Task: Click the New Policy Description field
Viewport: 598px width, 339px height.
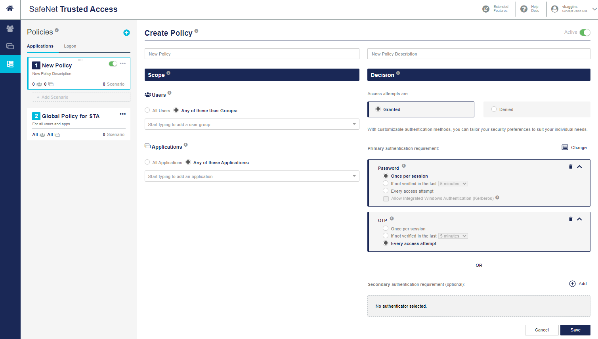Action: 479,54
